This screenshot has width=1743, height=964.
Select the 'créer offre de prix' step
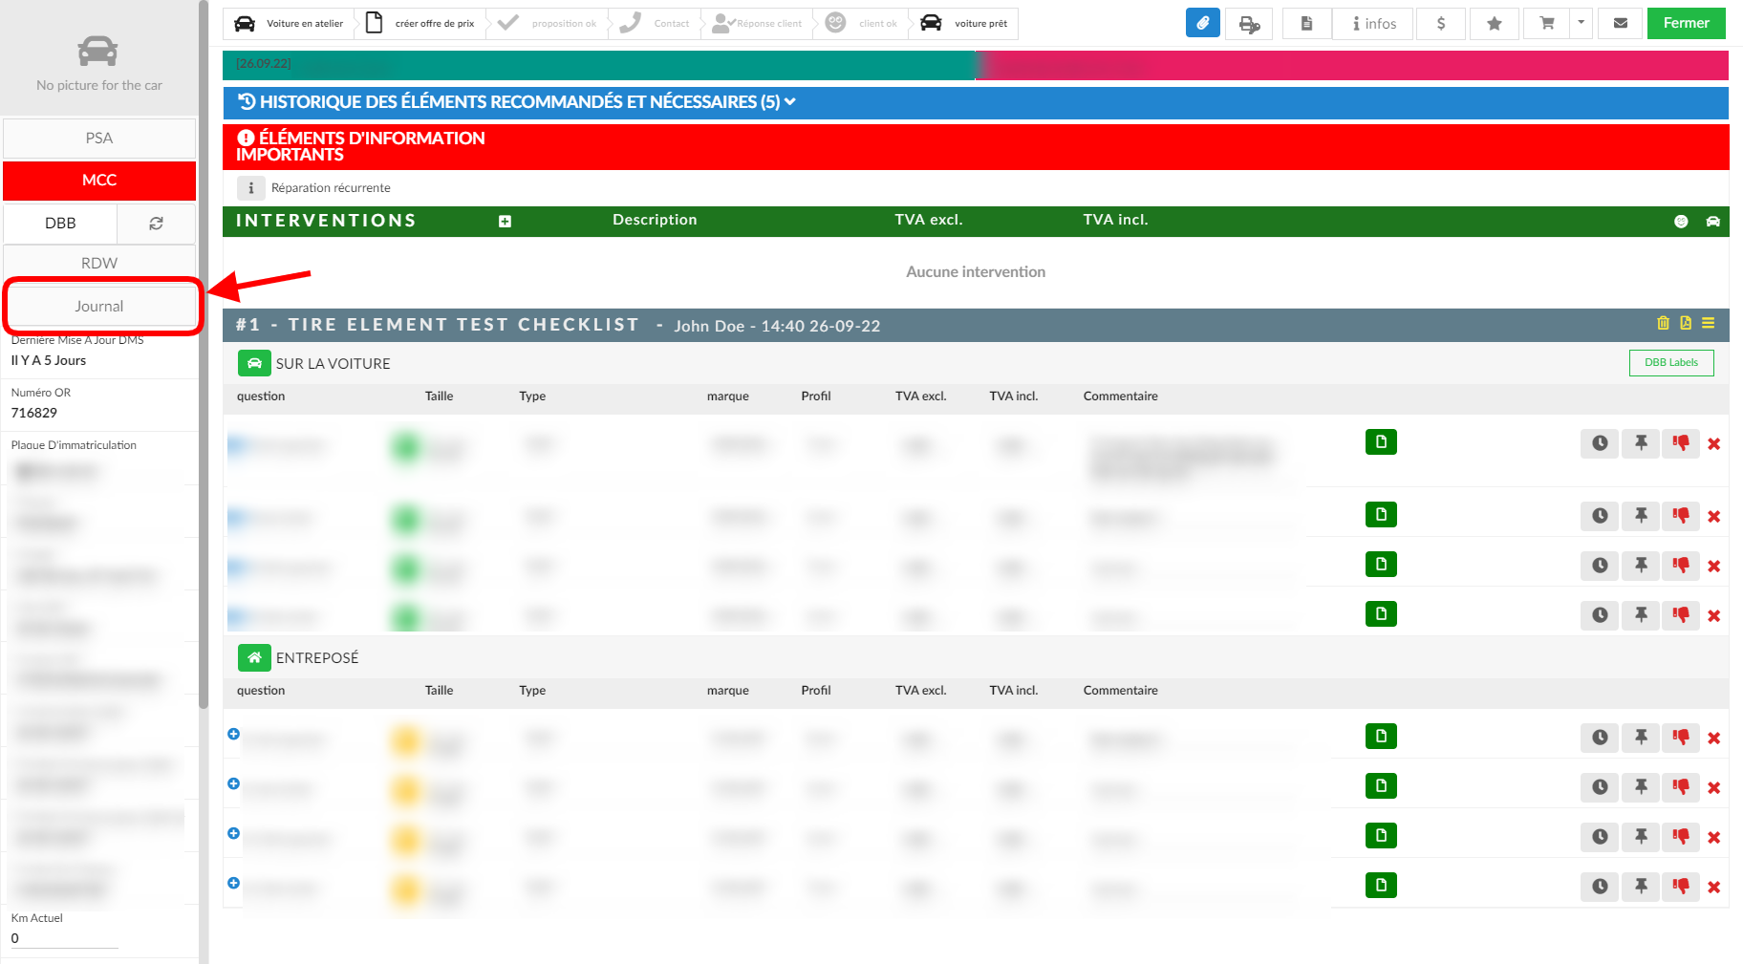(420, 23)
